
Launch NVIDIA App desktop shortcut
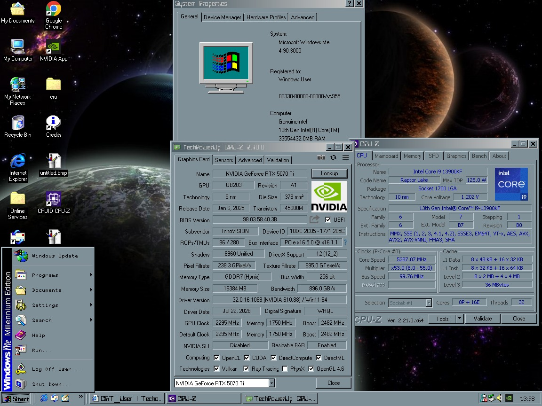pyautogui.click(x=54, y=50)
